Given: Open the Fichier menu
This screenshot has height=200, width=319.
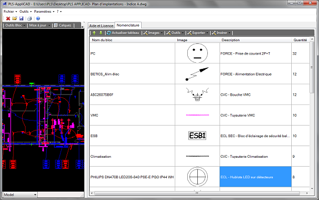Looking at the screenshot, I should tap(10, 12).
